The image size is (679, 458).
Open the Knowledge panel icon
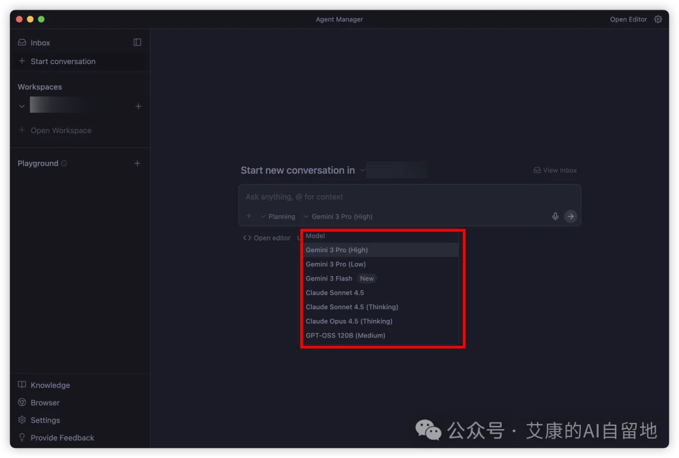pyautogui.click(x=22, y=385)
